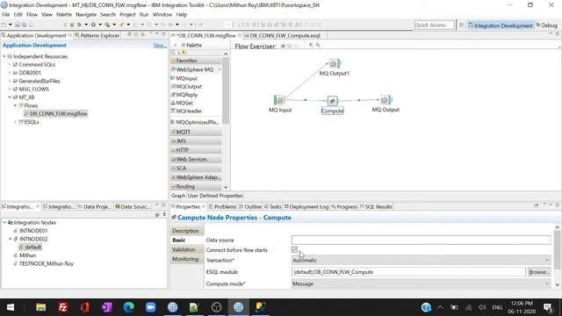This screenshot has width=562, height=316.
Task: Open the Project menu
Action: [x=127, y=14]
